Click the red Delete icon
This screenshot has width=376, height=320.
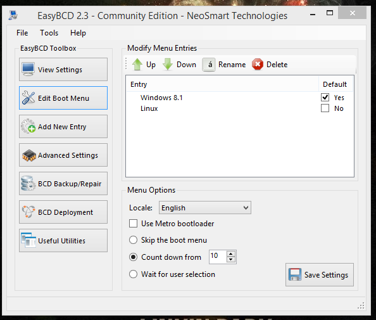(258, 65)
